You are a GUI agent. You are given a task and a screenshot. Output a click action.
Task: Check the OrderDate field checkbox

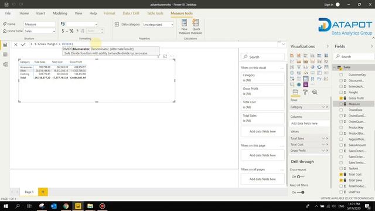341,110
